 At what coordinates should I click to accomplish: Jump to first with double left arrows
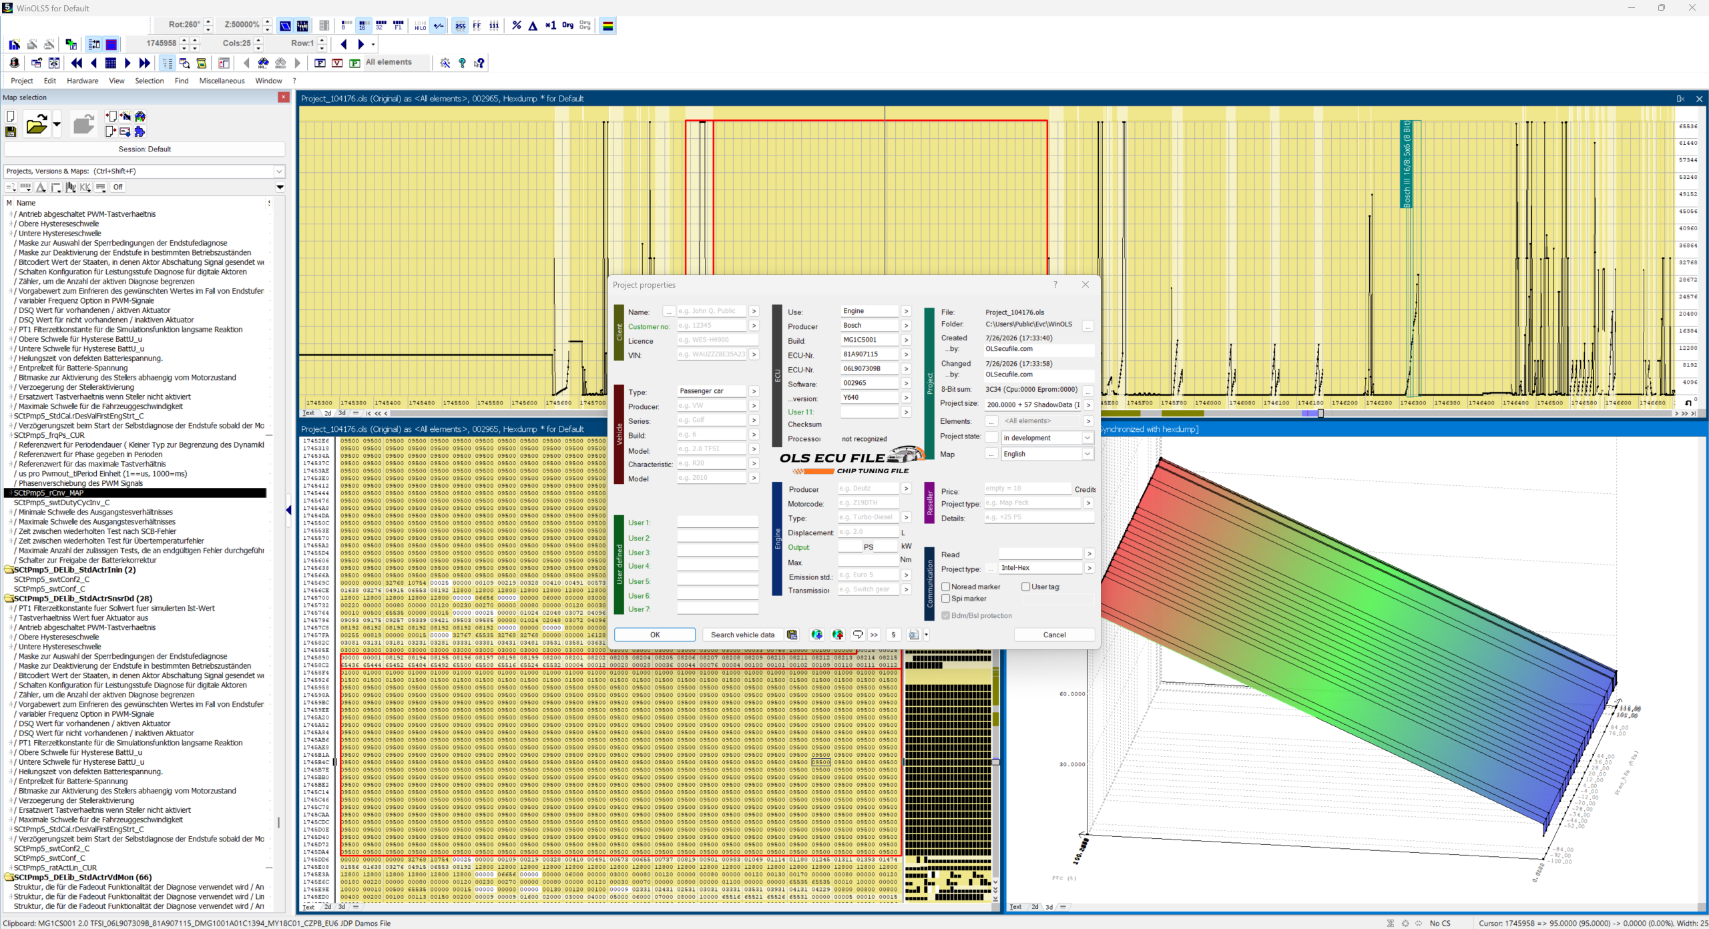point(76,63)
